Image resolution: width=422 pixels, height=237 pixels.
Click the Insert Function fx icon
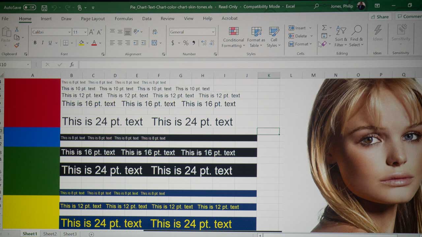pos(72,65)
